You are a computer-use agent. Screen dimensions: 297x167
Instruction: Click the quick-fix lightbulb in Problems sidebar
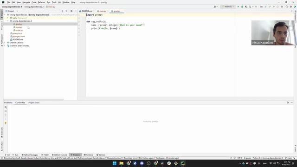[6, 123]
